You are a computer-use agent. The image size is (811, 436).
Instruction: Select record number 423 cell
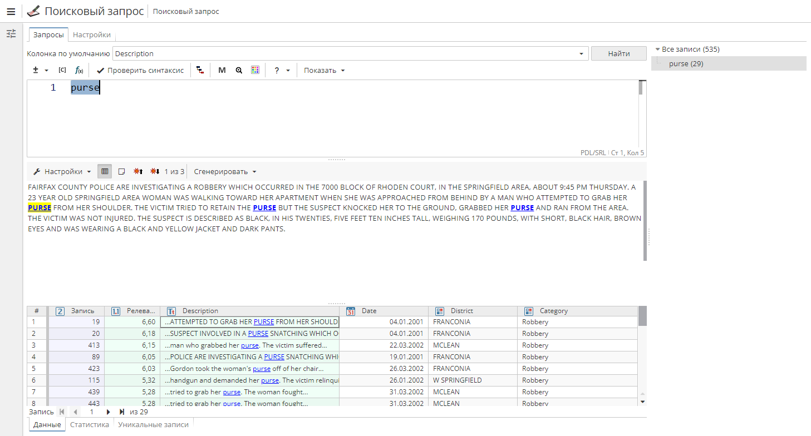click(x=76, y=369)
